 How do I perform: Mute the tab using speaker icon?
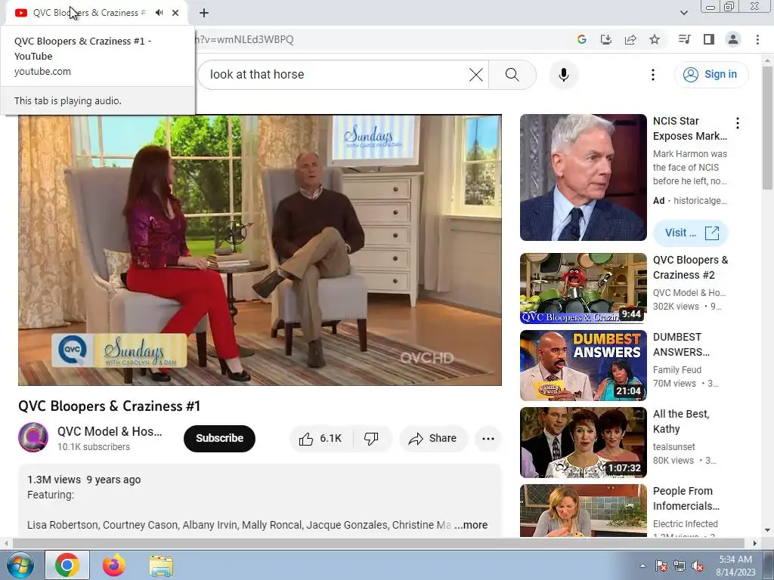[159, 13]
